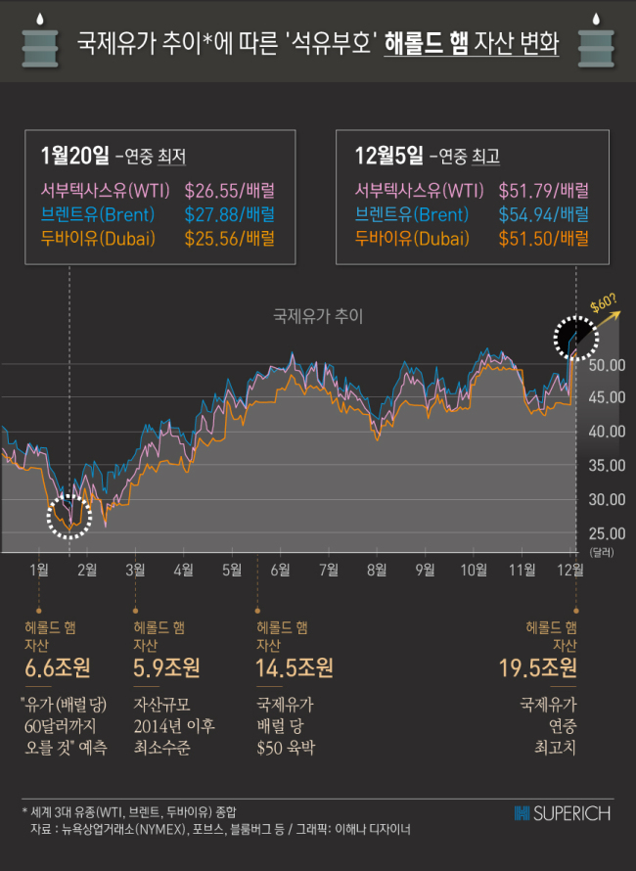Viewport: 636px width, 871px height.
Task: Click the orange dot above 19.5조원 asset
Action: coord(576,611)
